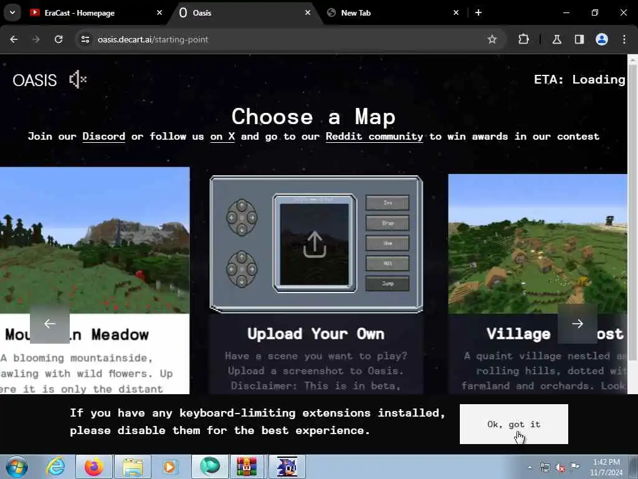Click the 'Upload Your Own' title

point(316,334)
